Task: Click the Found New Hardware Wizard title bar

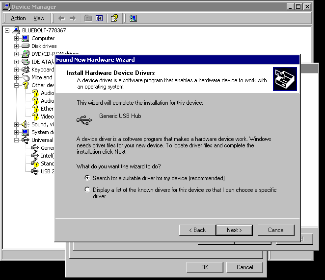Action: tap(177, 60)
